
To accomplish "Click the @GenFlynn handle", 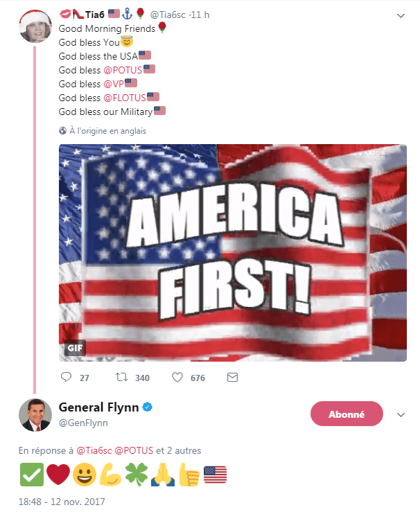I will [x=83, y=423].
